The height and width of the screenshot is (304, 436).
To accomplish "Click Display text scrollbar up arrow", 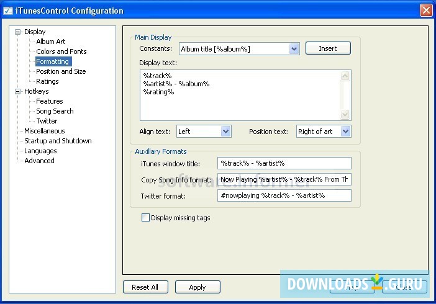I will click(345, 76).
